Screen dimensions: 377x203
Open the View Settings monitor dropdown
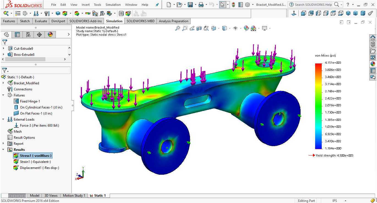(270, 28)
